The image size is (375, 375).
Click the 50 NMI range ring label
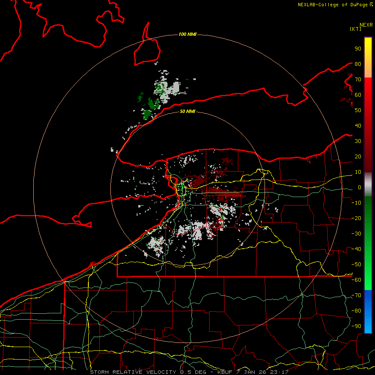[x=187, y=111]
